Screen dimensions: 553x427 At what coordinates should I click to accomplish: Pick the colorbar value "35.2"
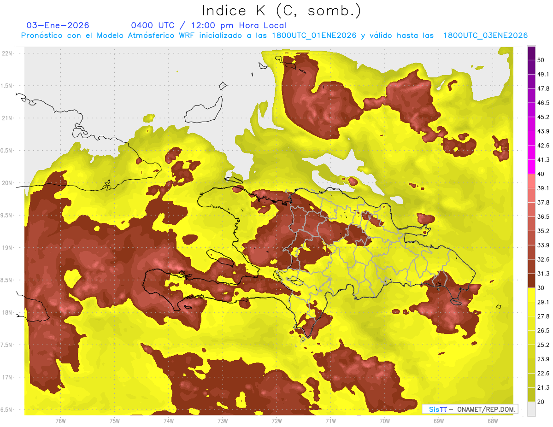(x=543, y=231)
